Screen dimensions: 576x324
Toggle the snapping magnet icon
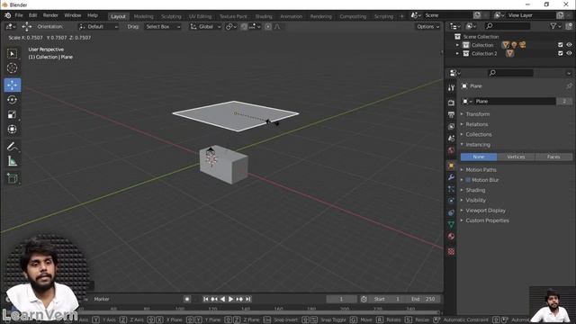[x=244, y=26]
